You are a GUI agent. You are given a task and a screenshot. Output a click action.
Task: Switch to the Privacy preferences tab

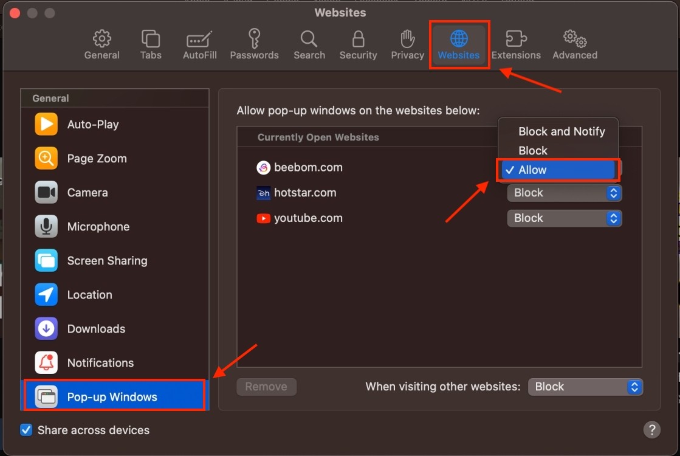coord(407,45)
